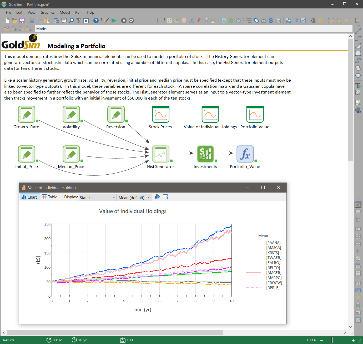Open the model browser tree icon

click(57, 21)
